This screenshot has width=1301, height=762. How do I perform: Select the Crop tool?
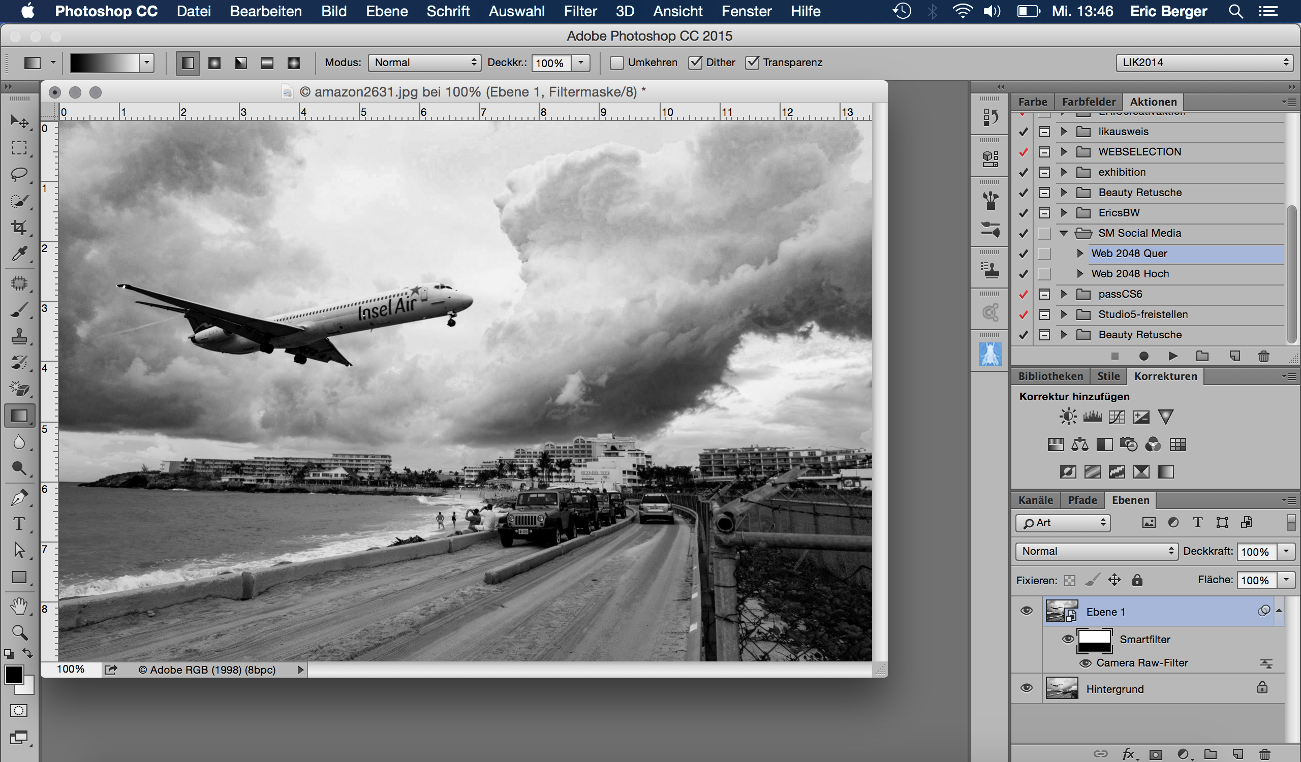click(x=19, y=227)
